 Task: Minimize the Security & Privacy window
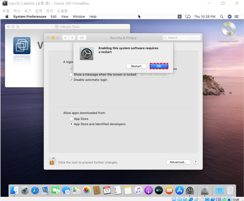(x=53, y=38)
